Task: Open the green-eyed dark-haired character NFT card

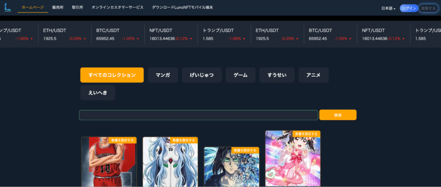Action: coord(231,167)
